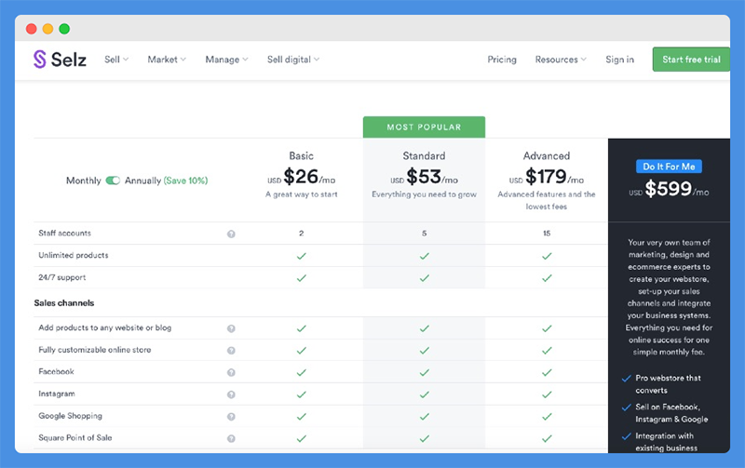This screenshot has width=745, height=468.
Task: Click Square Point of Sale label
Action: tap(75, 437)
